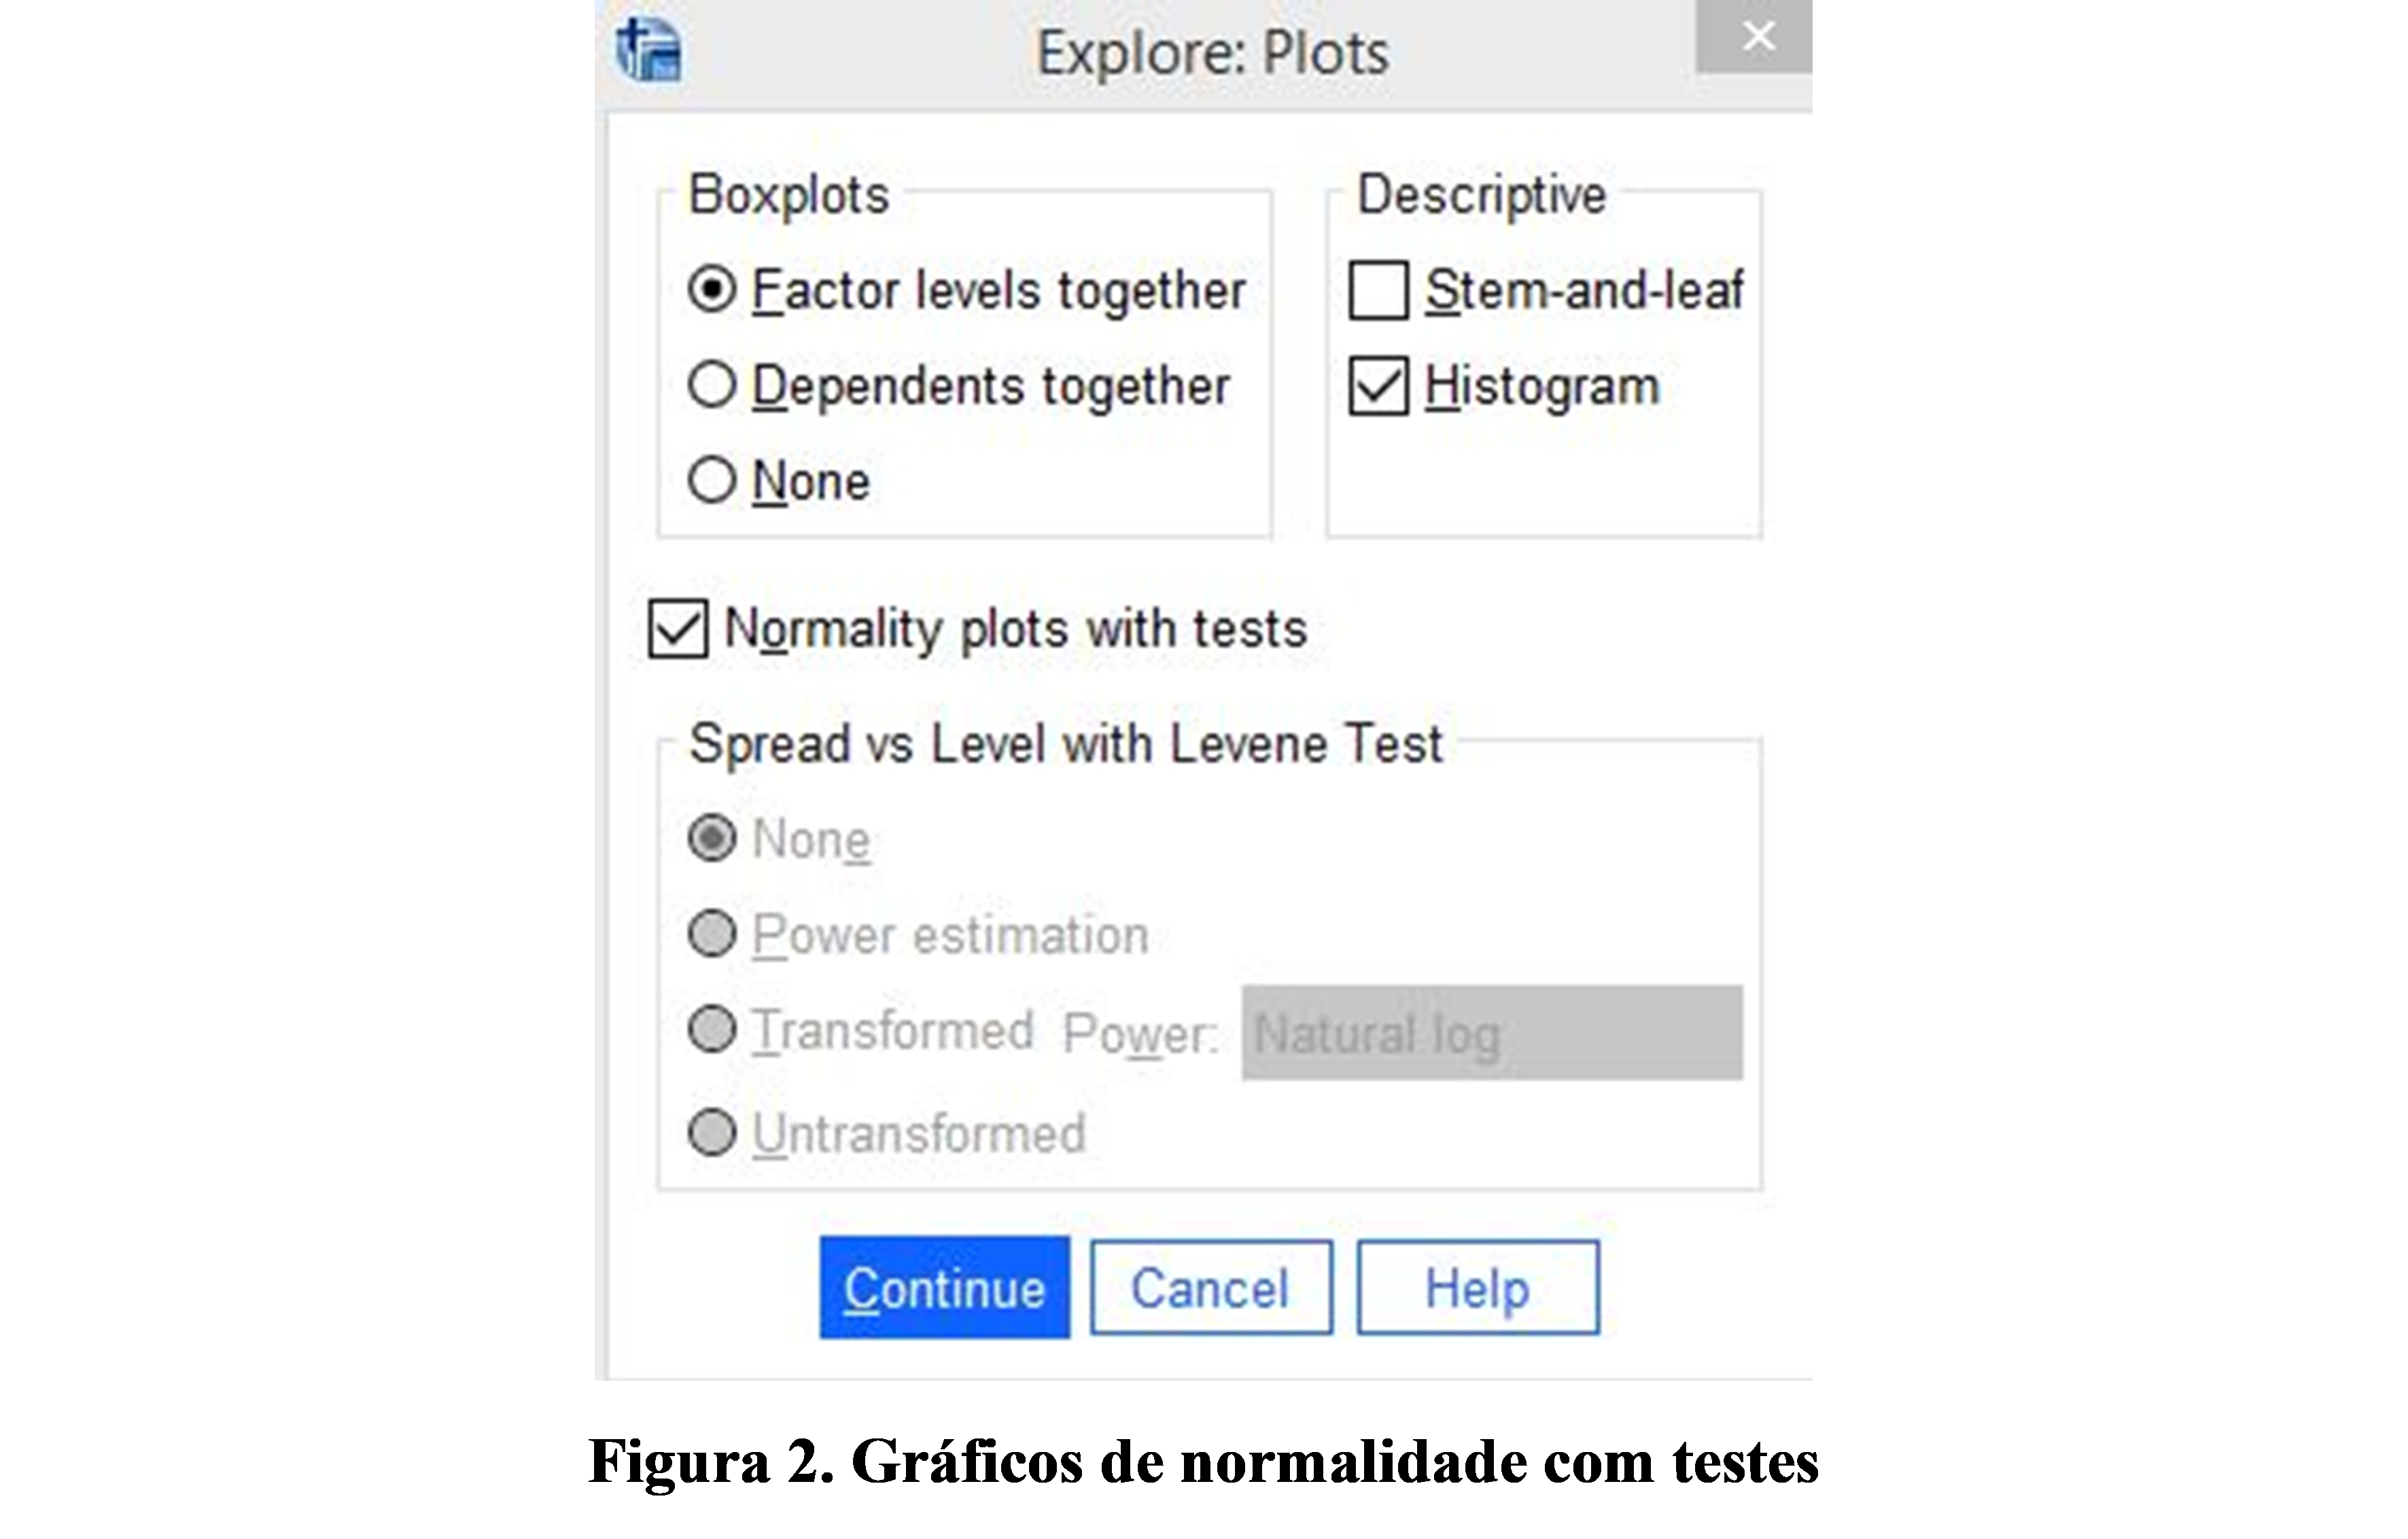
Task: Close the Explore: Plots dialog
Action: pos(1757,37)
